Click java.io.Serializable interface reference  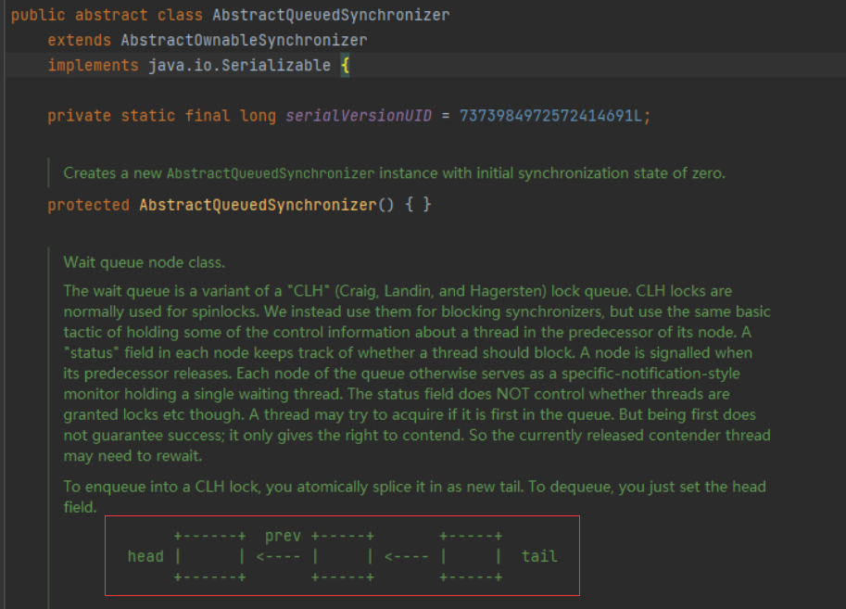click(x=240, y=65)
